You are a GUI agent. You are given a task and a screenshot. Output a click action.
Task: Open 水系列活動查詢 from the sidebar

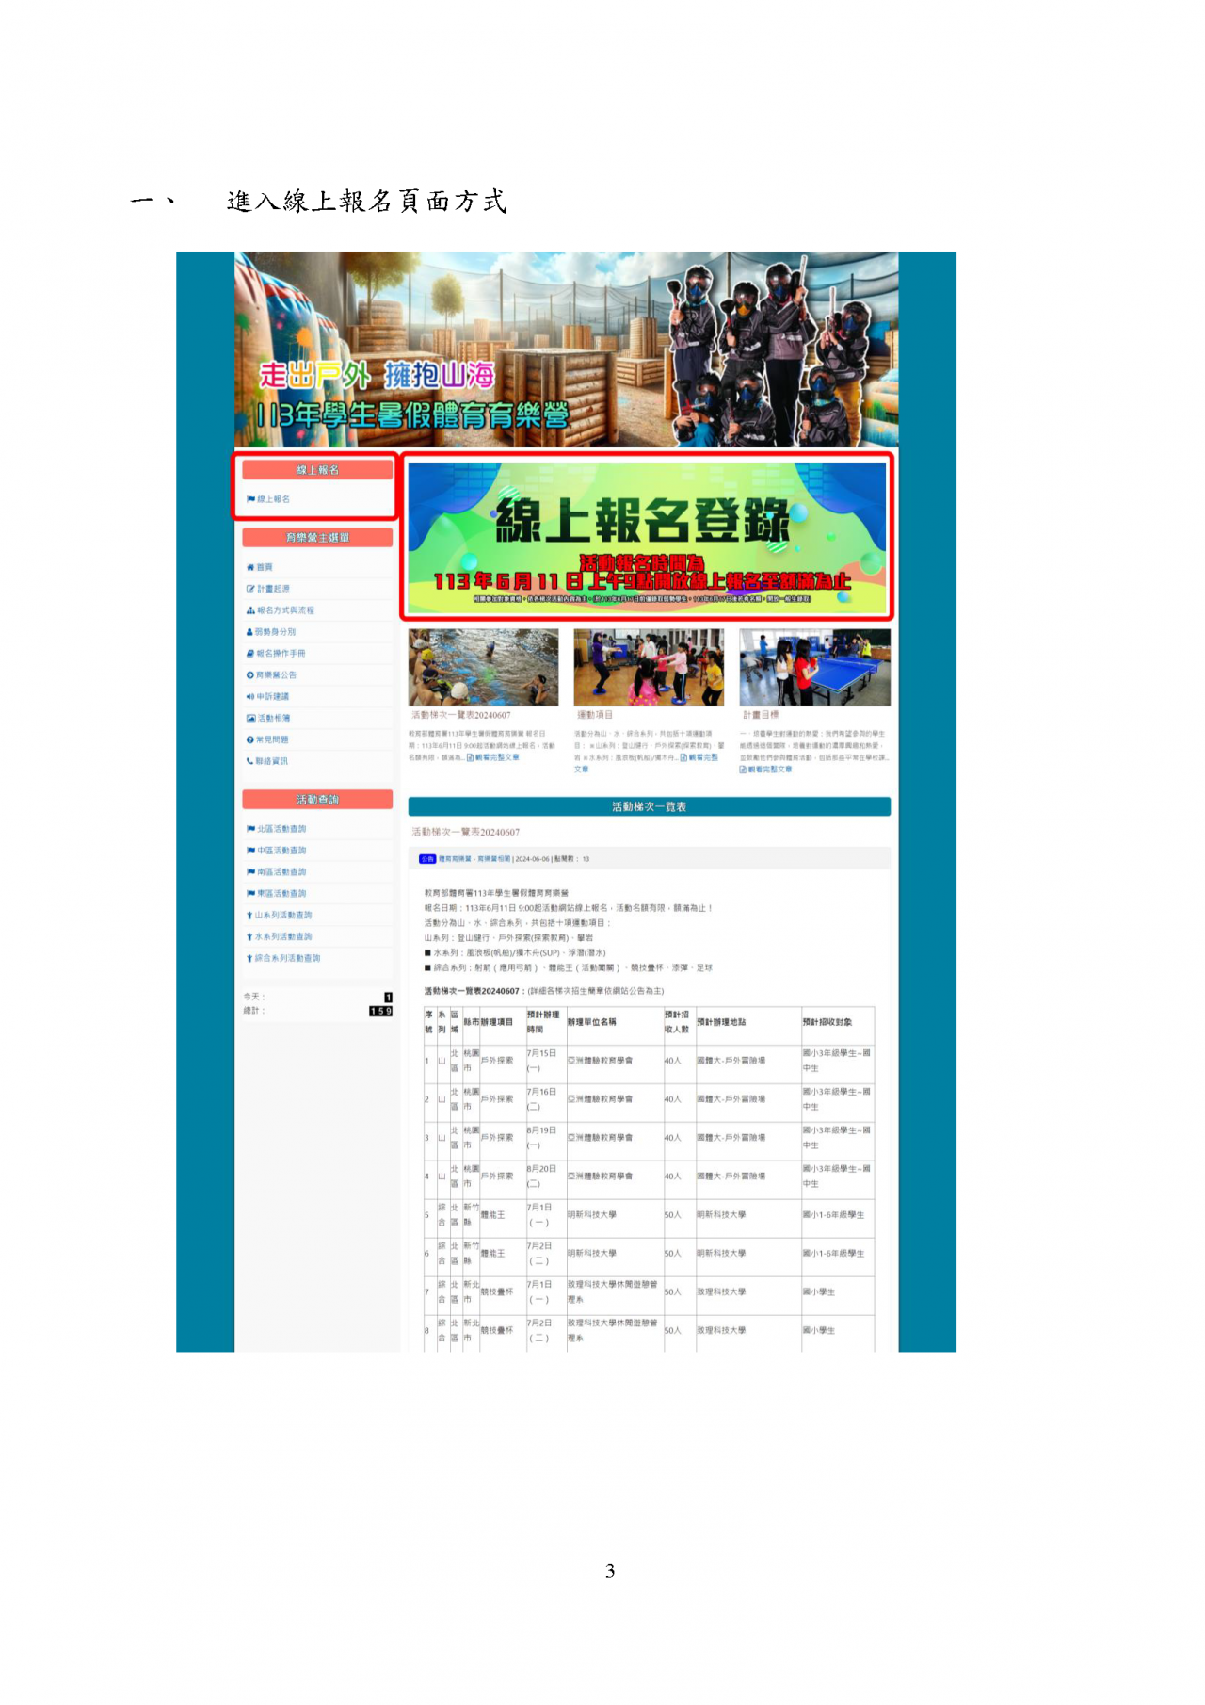(x=283, y=937)
